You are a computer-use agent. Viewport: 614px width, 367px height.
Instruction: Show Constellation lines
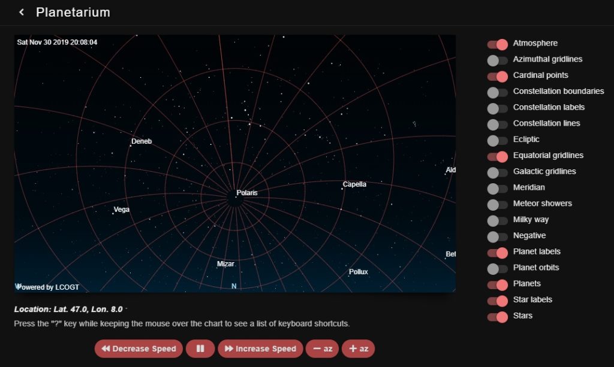tap(496, 124)
